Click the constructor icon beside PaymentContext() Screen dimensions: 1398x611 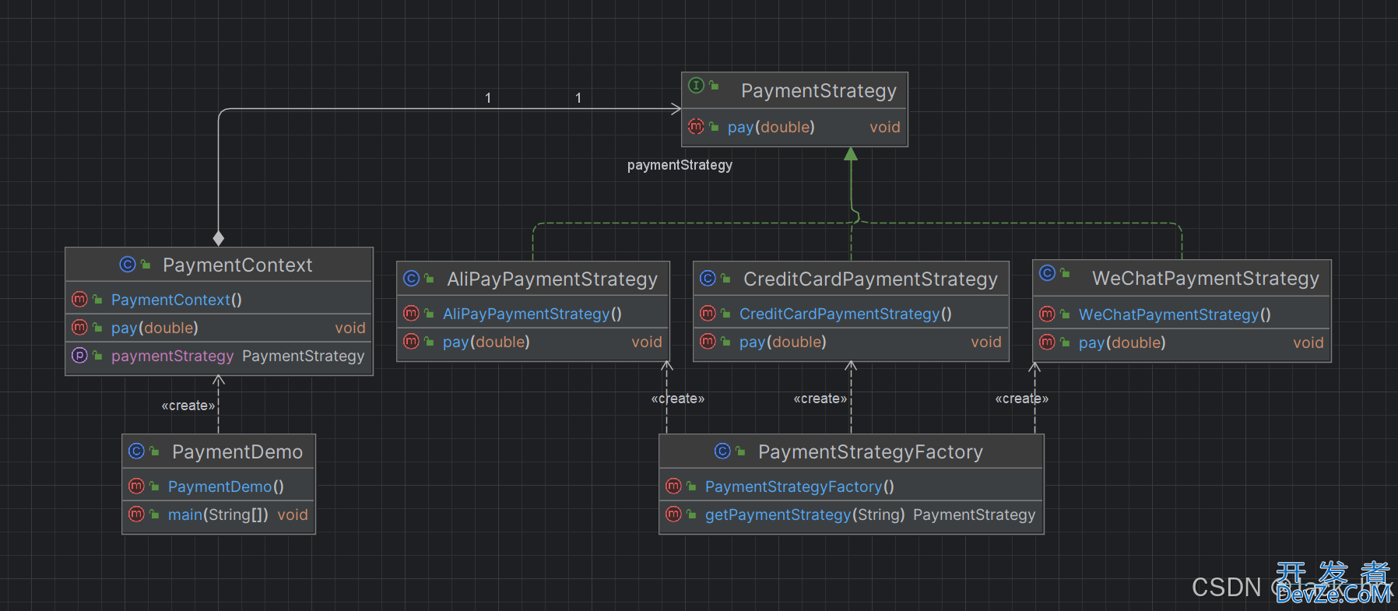(x=79, y=299)
